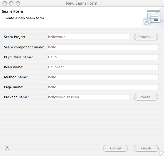Viewport: 164px width, 156px height.
Task: Finish creating the Seam form
Action: pyautogui.click(x=146, y=148)
